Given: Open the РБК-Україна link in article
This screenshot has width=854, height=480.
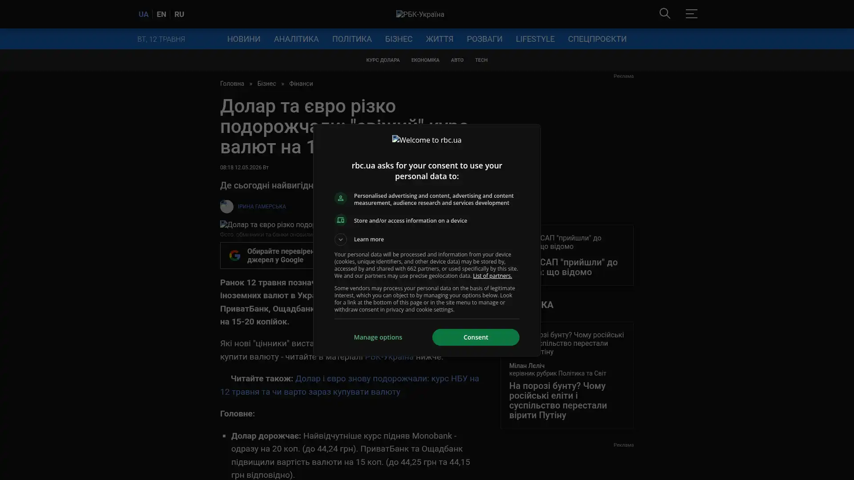Looking at the screenshot, I should coord(389,357).
